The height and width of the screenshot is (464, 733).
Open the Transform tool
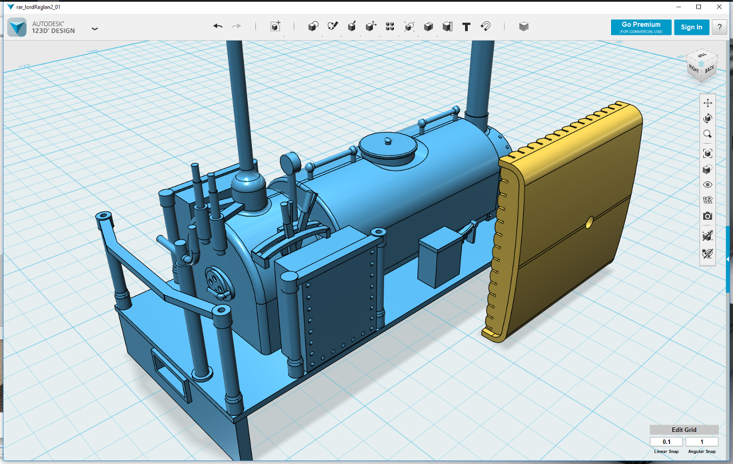click(275, 26)
